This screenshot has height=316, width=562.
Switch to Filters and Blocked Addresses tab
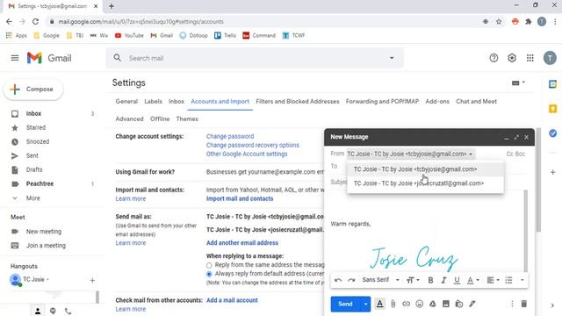tap(297, 102)
